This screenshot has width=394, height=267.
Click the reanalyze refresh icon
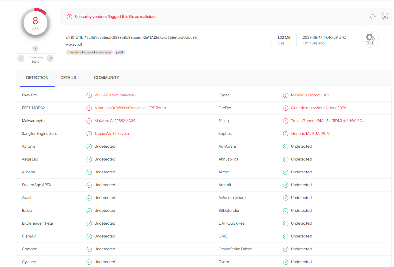click(x=373, y=17)
